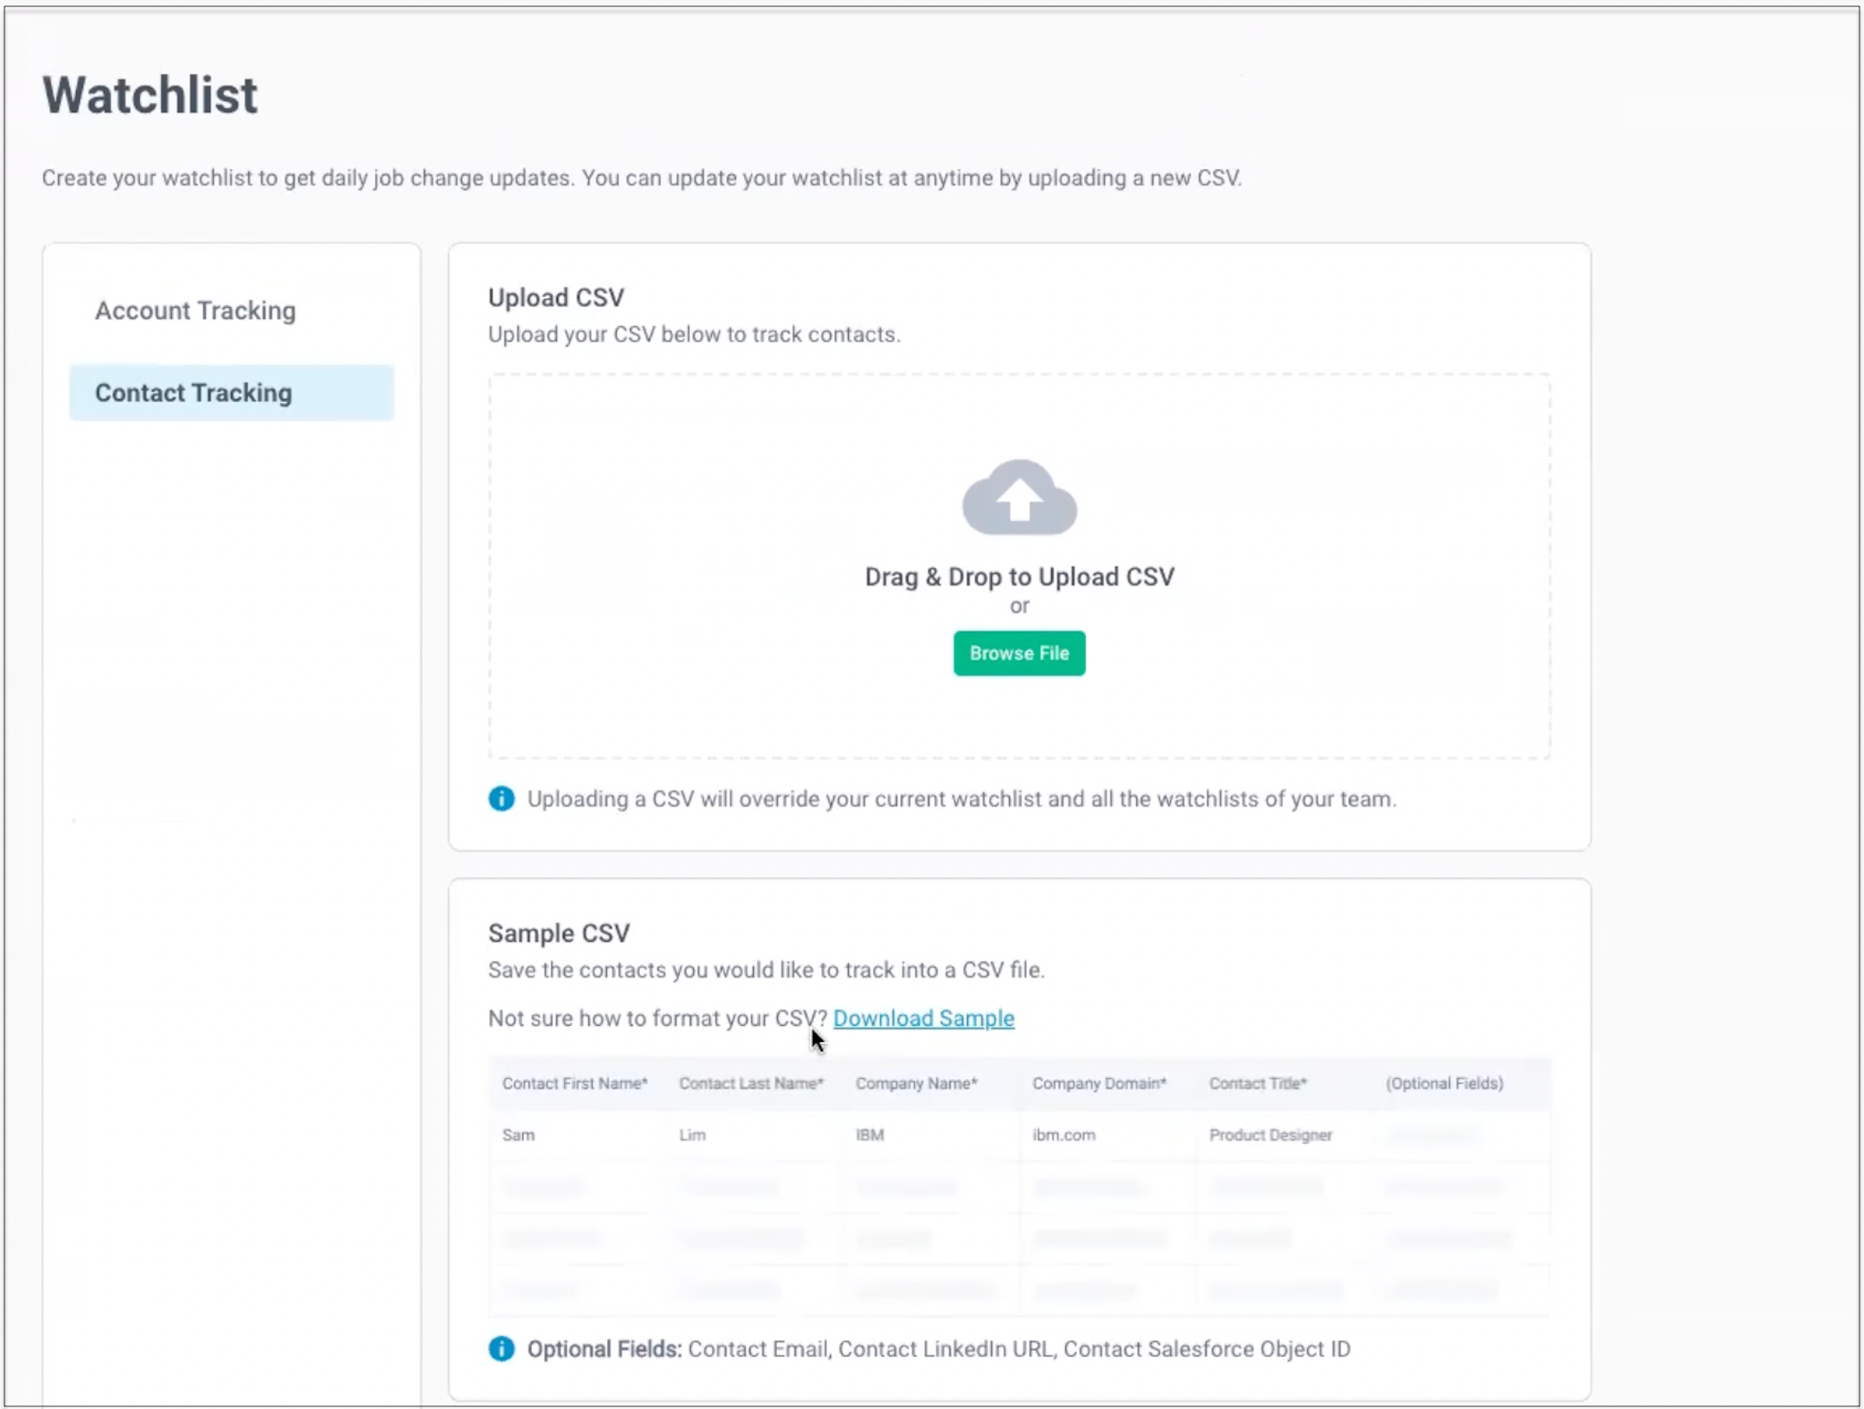The image size is (1864, 1409).
Task: Click the Sample CSV section heading
Action: [558, 933]
